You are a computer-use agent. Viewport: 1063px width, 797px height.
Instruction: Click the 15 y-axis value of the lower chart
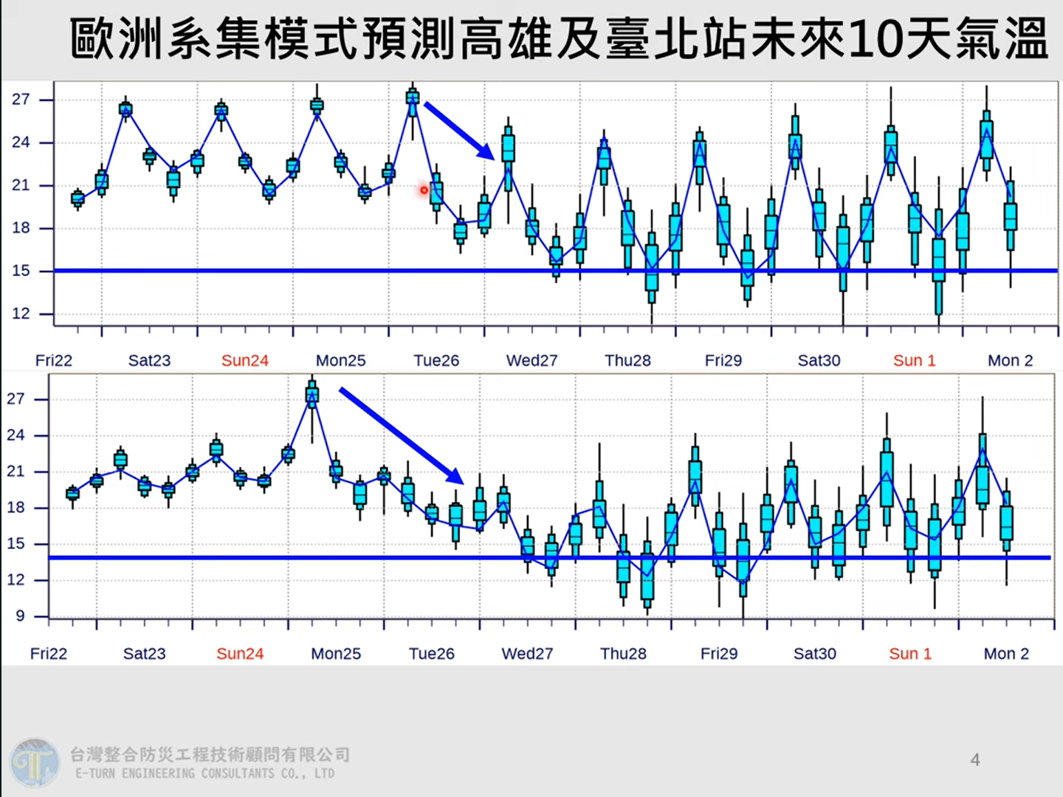(16, 543)
